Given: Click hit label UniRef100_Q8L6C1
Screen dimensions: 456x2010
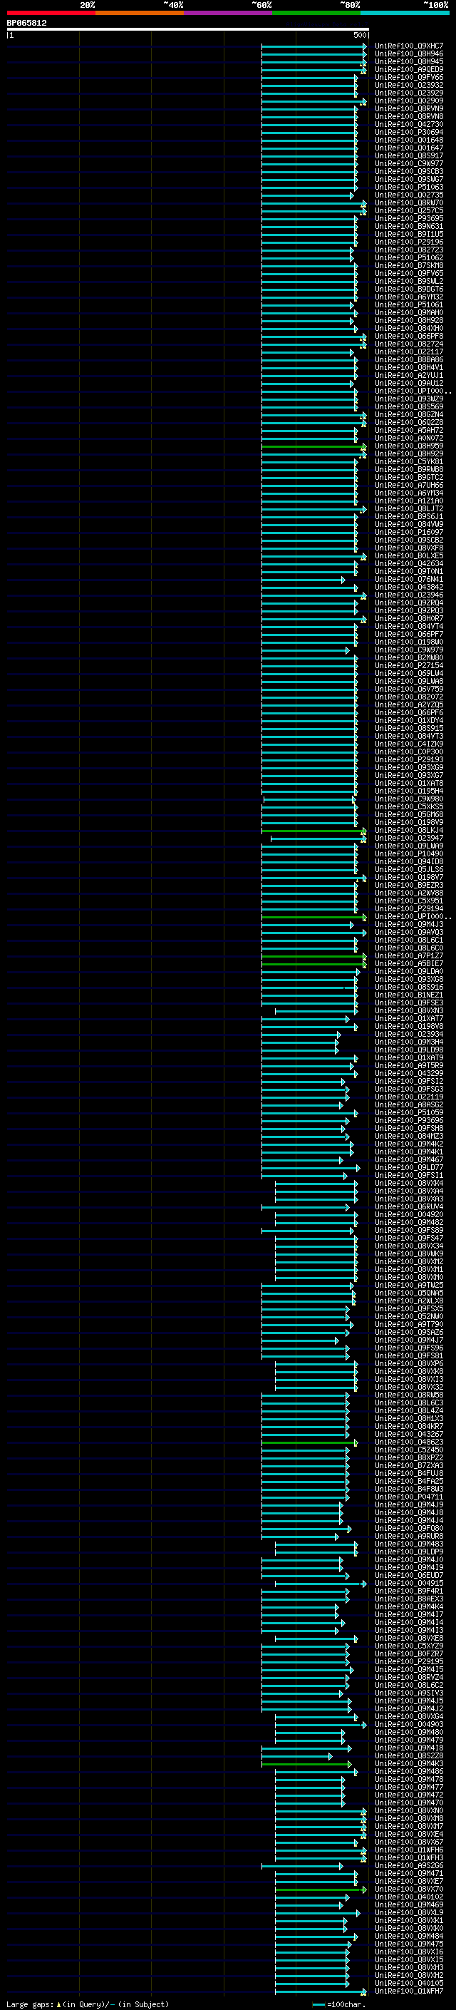Looking at the screenshot, I should click(x=409, y=940).
